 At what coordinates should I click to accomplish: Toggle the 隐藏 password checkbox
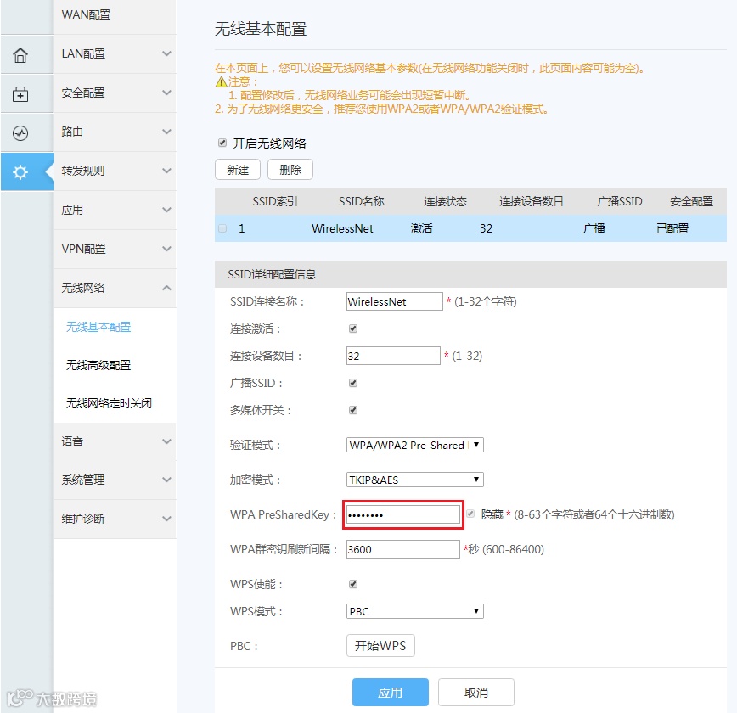click(x=470, y=514)
